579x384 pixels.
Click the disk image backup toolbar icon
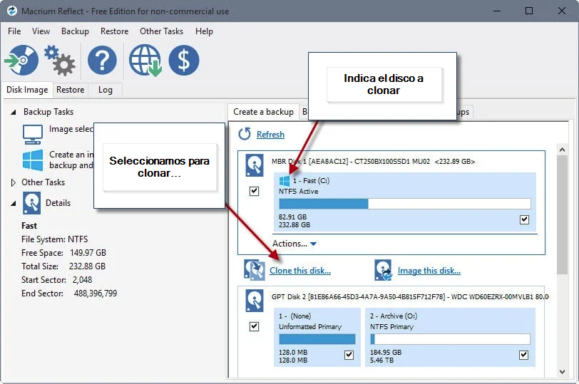(x=21, y=60)
